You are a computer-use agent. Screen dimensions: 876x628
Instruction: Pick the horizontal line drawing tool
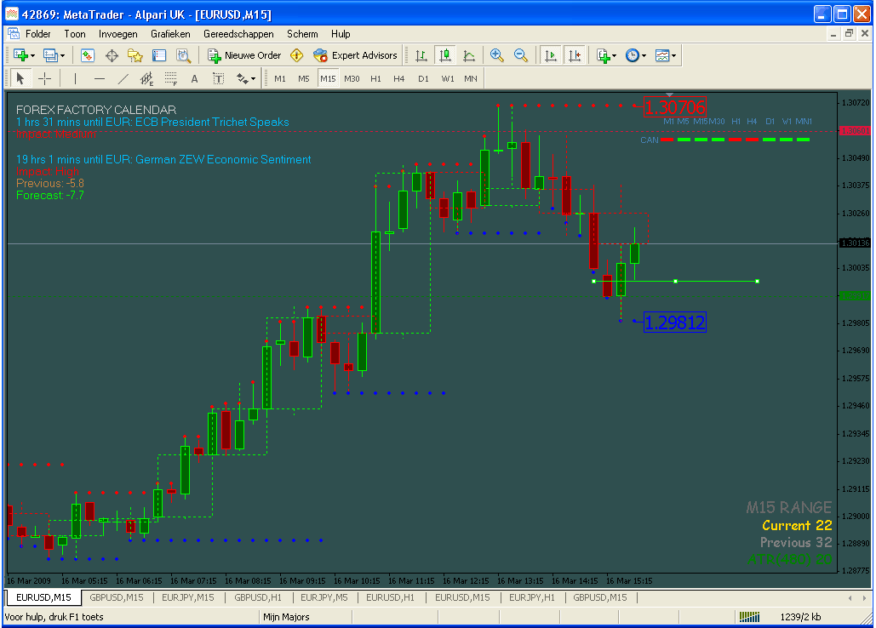(100, 78)
